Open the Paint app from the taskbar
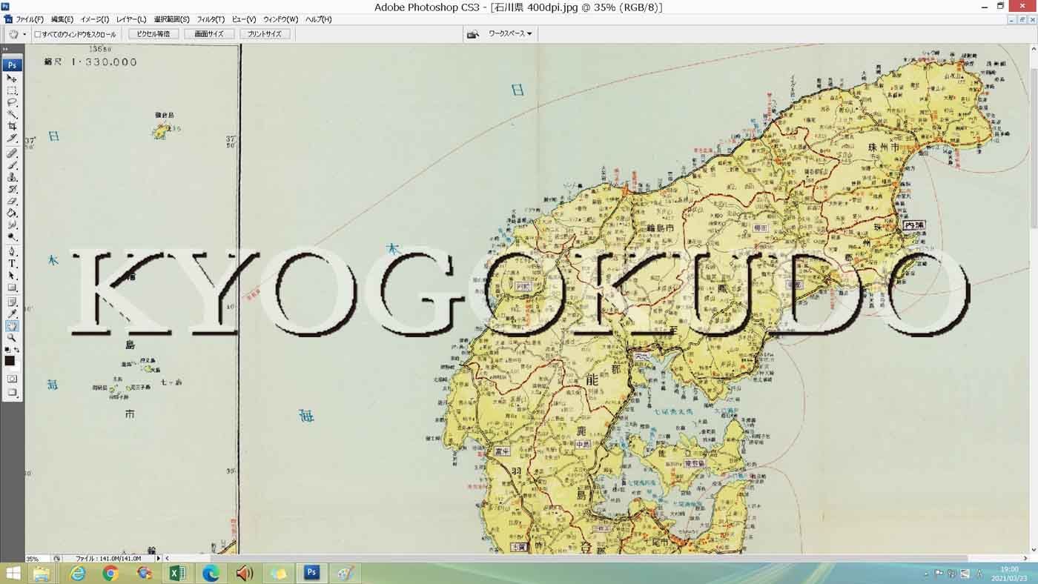The height and width of the screenshot is (584, 1038). (x=346, y=573)
